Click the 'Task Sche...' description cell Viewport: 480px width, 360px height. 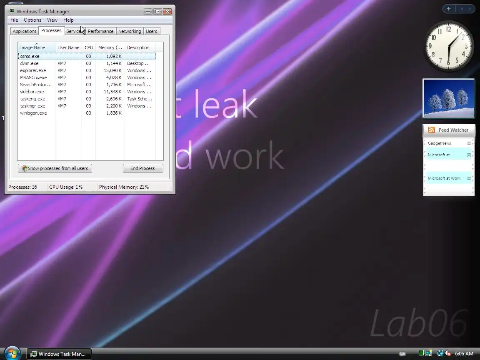pos(140,99)
